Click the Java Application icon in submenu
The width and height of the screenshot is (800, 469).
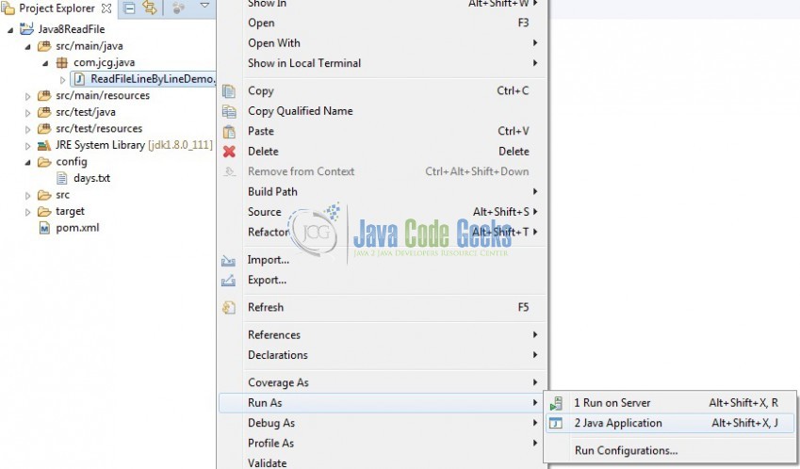(x=556, y=423)
